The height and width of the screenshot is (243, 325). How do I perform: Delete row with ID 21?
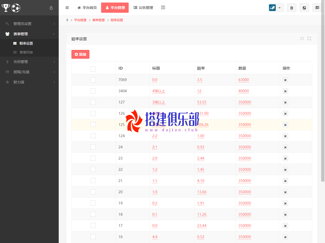(x=285, y=181)
